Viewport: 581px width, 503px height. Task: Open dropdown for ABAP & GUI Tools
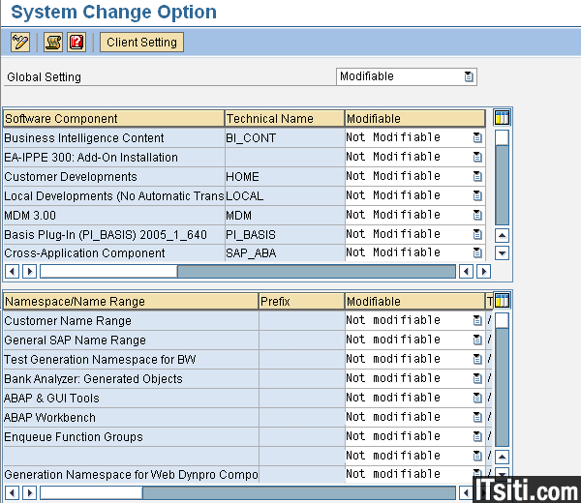(x=477, y=398)
